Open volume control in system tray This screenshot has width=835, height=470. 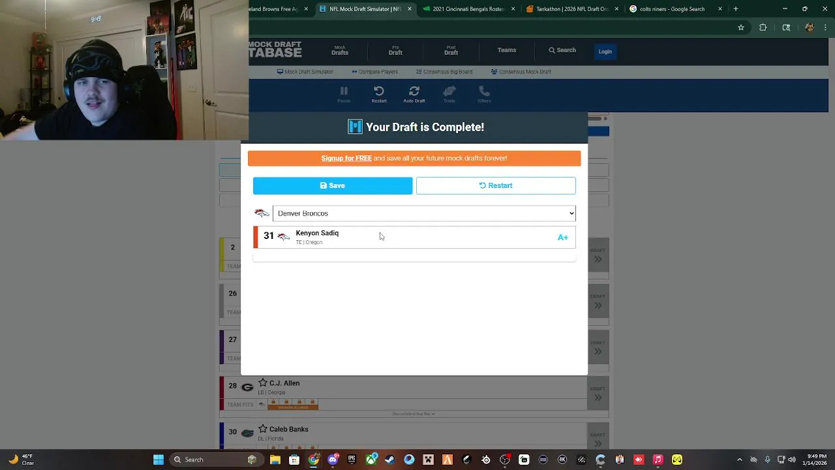tap(792, 460)
